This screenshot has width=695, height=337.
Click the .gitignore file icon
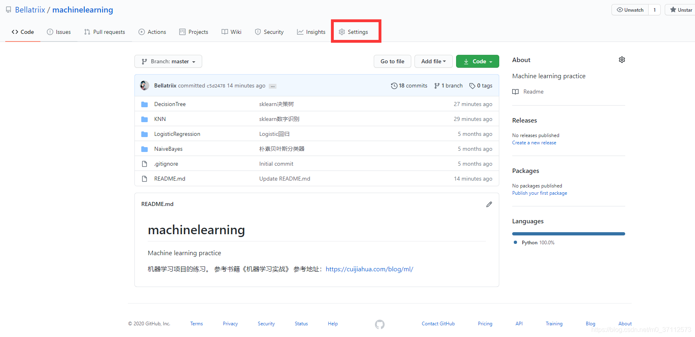[144, 164]
